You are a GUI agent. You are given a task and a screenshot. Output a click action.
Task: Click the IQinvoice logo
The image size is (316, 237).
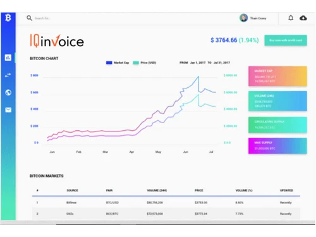pyautogui.click(x=57, y=40)
